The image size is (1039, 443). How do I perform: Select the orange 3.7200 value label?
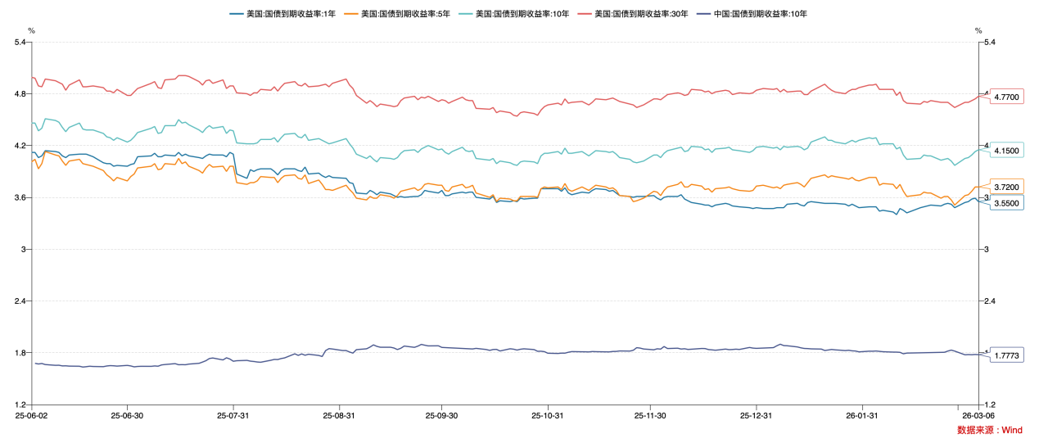(x=1006, y=187)
